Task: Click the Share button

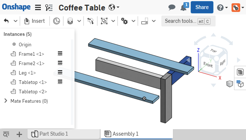Action: (202, 7)
